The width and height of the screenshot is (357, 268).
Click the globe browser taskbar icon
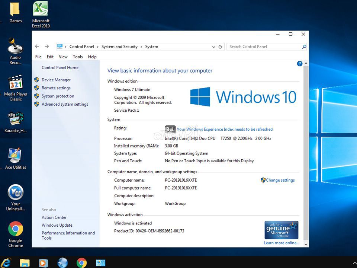[x=62, y=262]
